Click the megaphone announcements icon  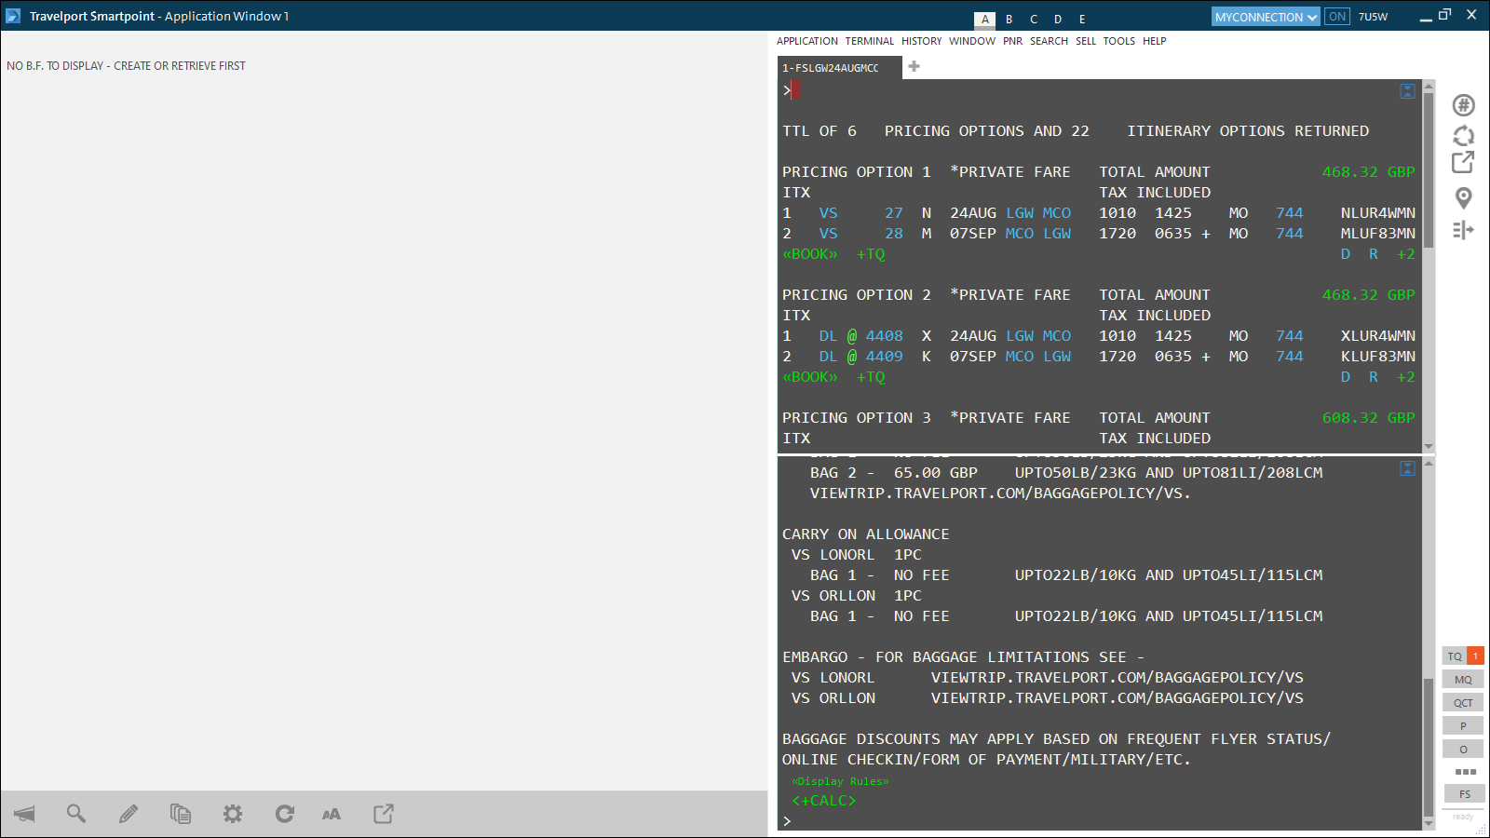coord(25,814)
